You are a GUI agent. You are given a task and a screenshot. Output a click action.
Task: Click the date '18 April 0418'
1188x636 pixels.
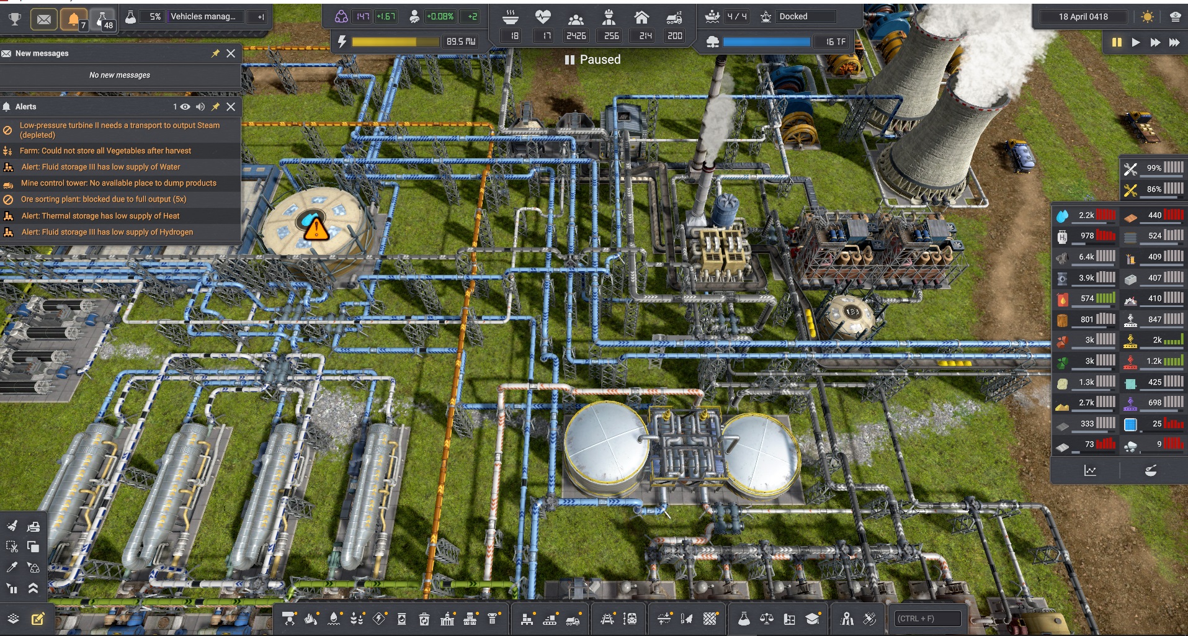pos(1083,17)
